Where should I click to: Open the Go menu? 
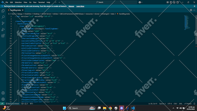pyautogui.click(x=30, y=2)
